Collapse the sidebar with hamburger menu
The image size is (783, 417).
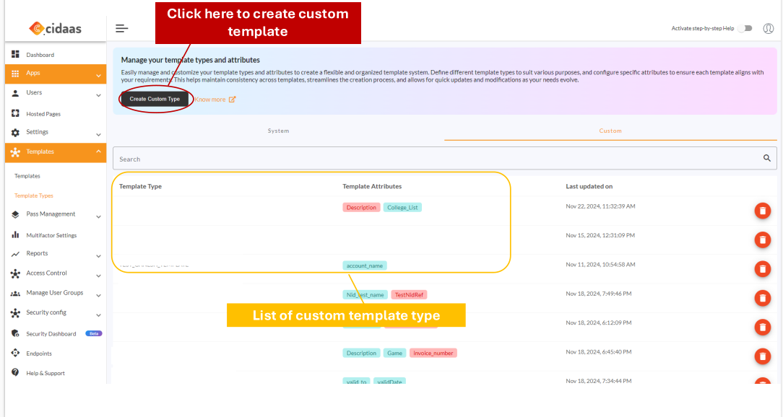(x=121, y=28)
